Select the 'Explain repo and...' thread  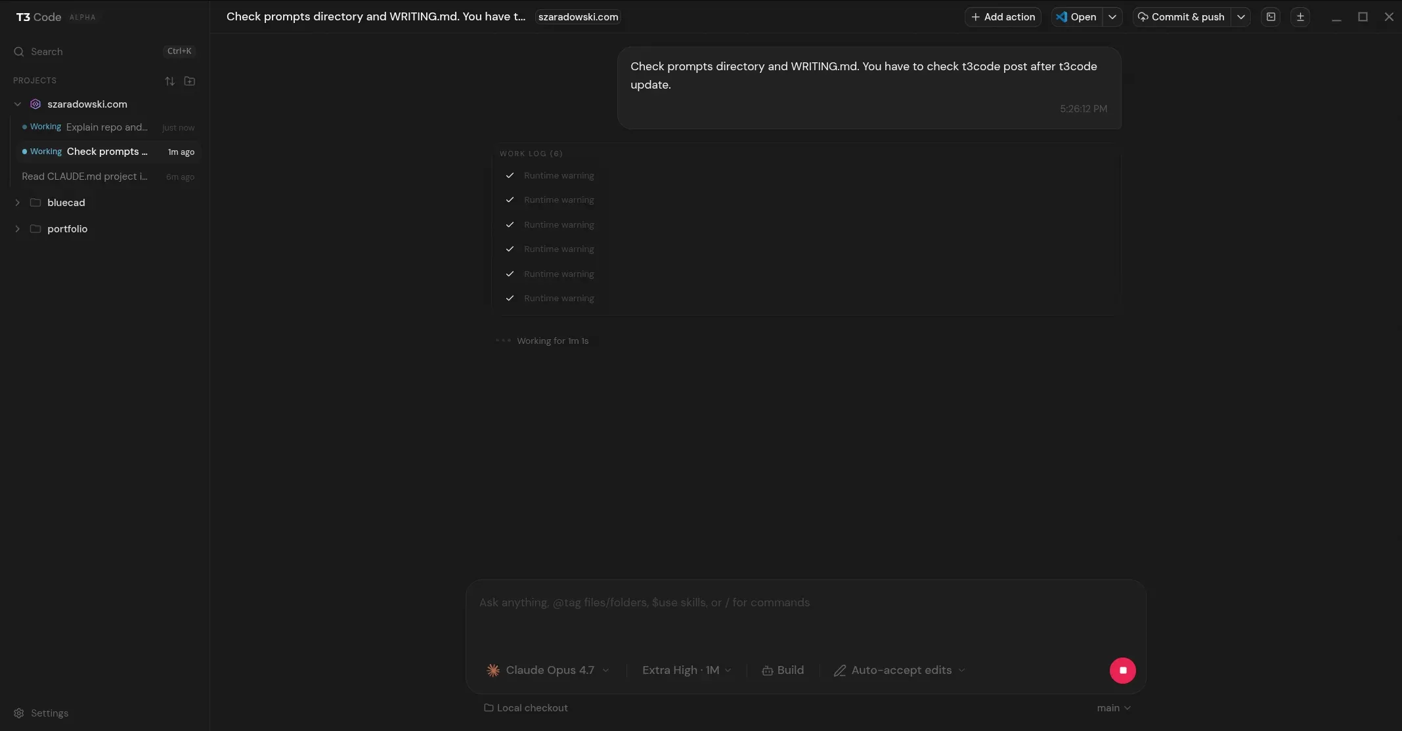pyautogui.click(x=108, y=127)
